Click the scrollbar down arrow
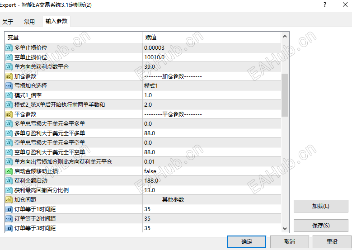 pyautogui.click(x=285, y=229)
